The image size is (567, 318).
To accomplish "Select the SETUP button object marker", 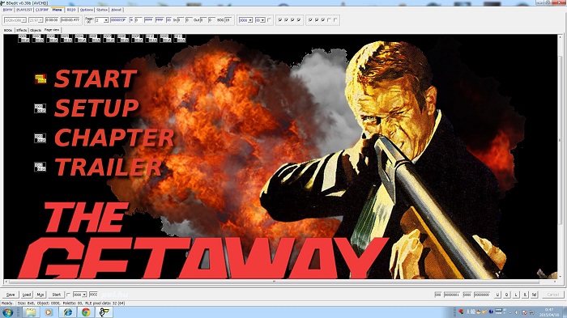I will [40, 108].
